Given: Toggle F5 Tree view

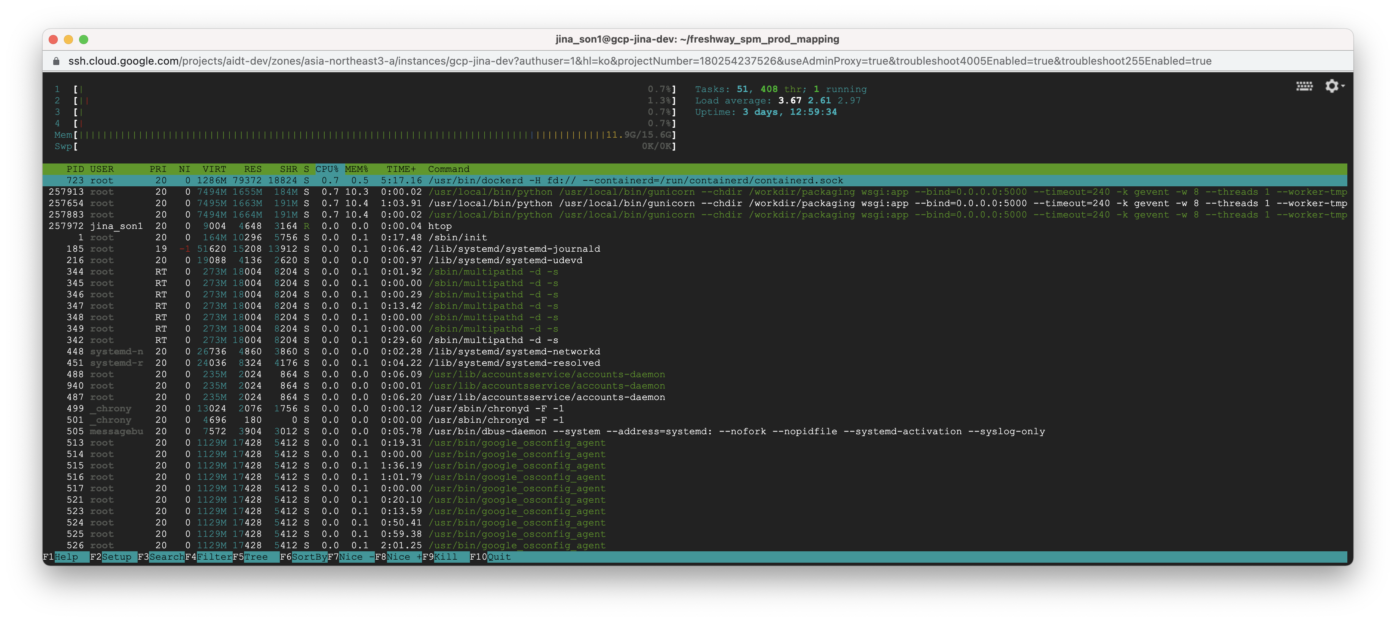Looking at the screenshot, I should (256, 557).
